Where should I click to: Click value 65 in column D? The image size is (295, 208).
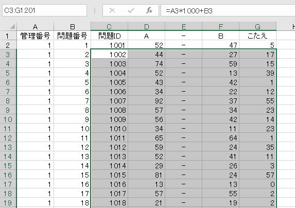click(146, 138)
